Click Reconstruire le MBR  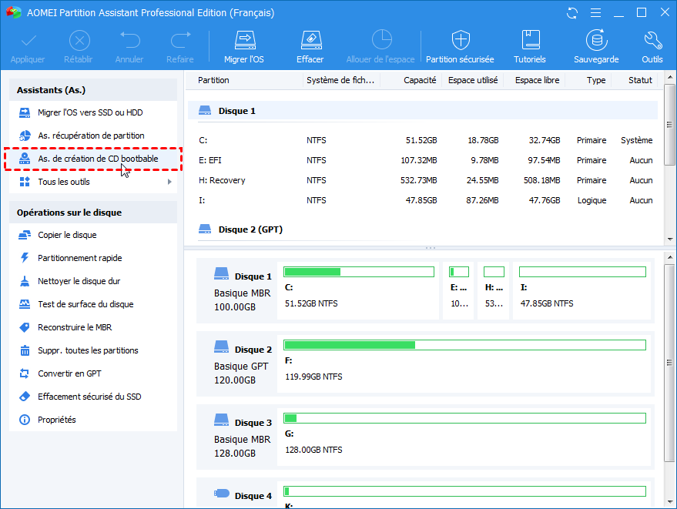coord(75,327)
